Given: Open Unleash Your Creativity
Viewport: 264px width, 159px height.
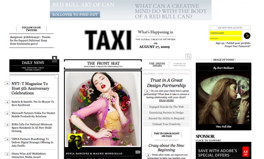Looking at the screenshot, I should coord(166,124).
